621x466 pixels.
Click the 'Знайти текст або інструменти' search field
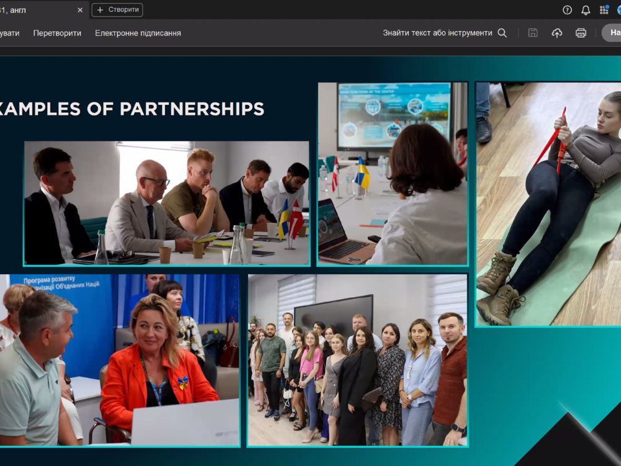444,33
